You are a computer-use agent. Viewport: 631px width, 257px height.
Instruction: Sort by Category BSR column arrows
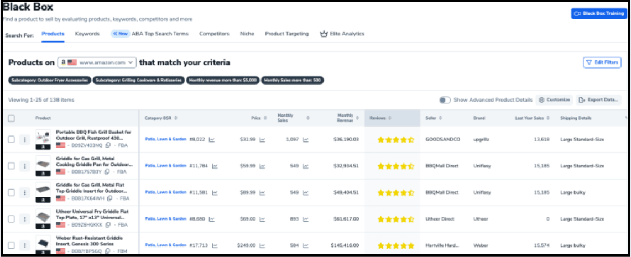(176, 118)
